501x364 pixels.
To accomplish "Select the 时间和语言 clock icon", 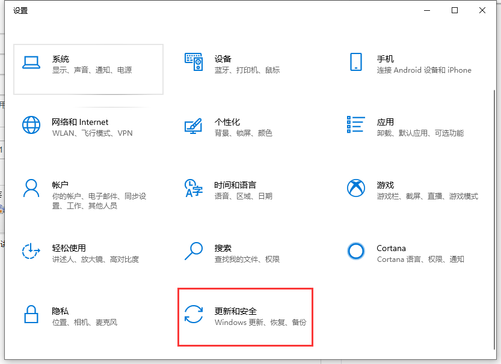I will [194, 188].
